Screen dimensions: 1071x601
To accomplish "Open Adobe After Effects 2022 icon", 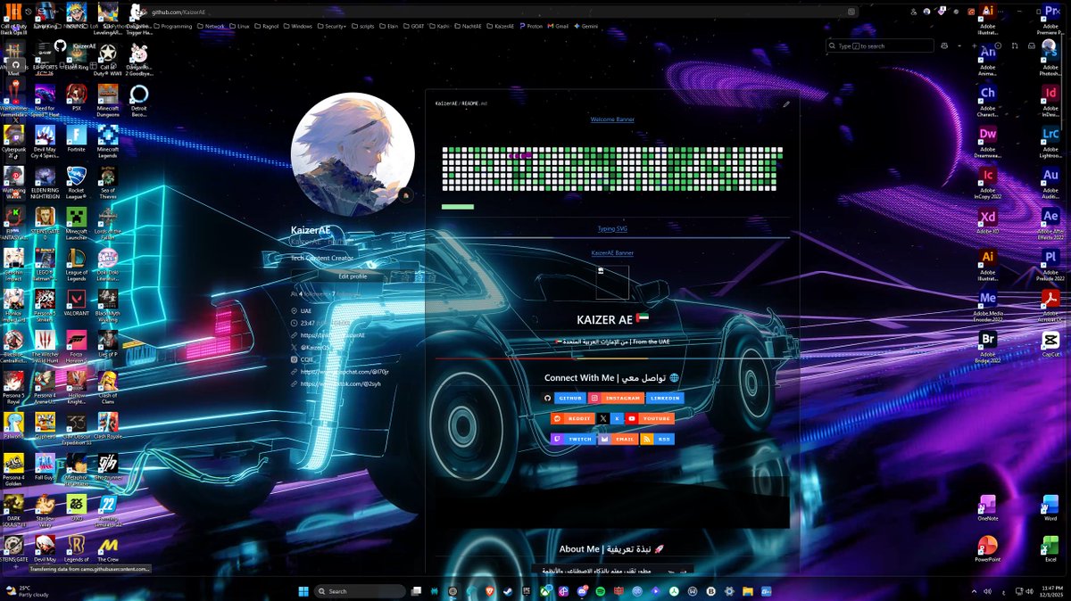I will [x=1050, y=222].
